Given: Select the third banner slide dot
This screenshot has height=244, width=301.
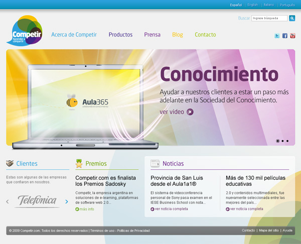Looking at the screenshot, I should tap(287, 141).
